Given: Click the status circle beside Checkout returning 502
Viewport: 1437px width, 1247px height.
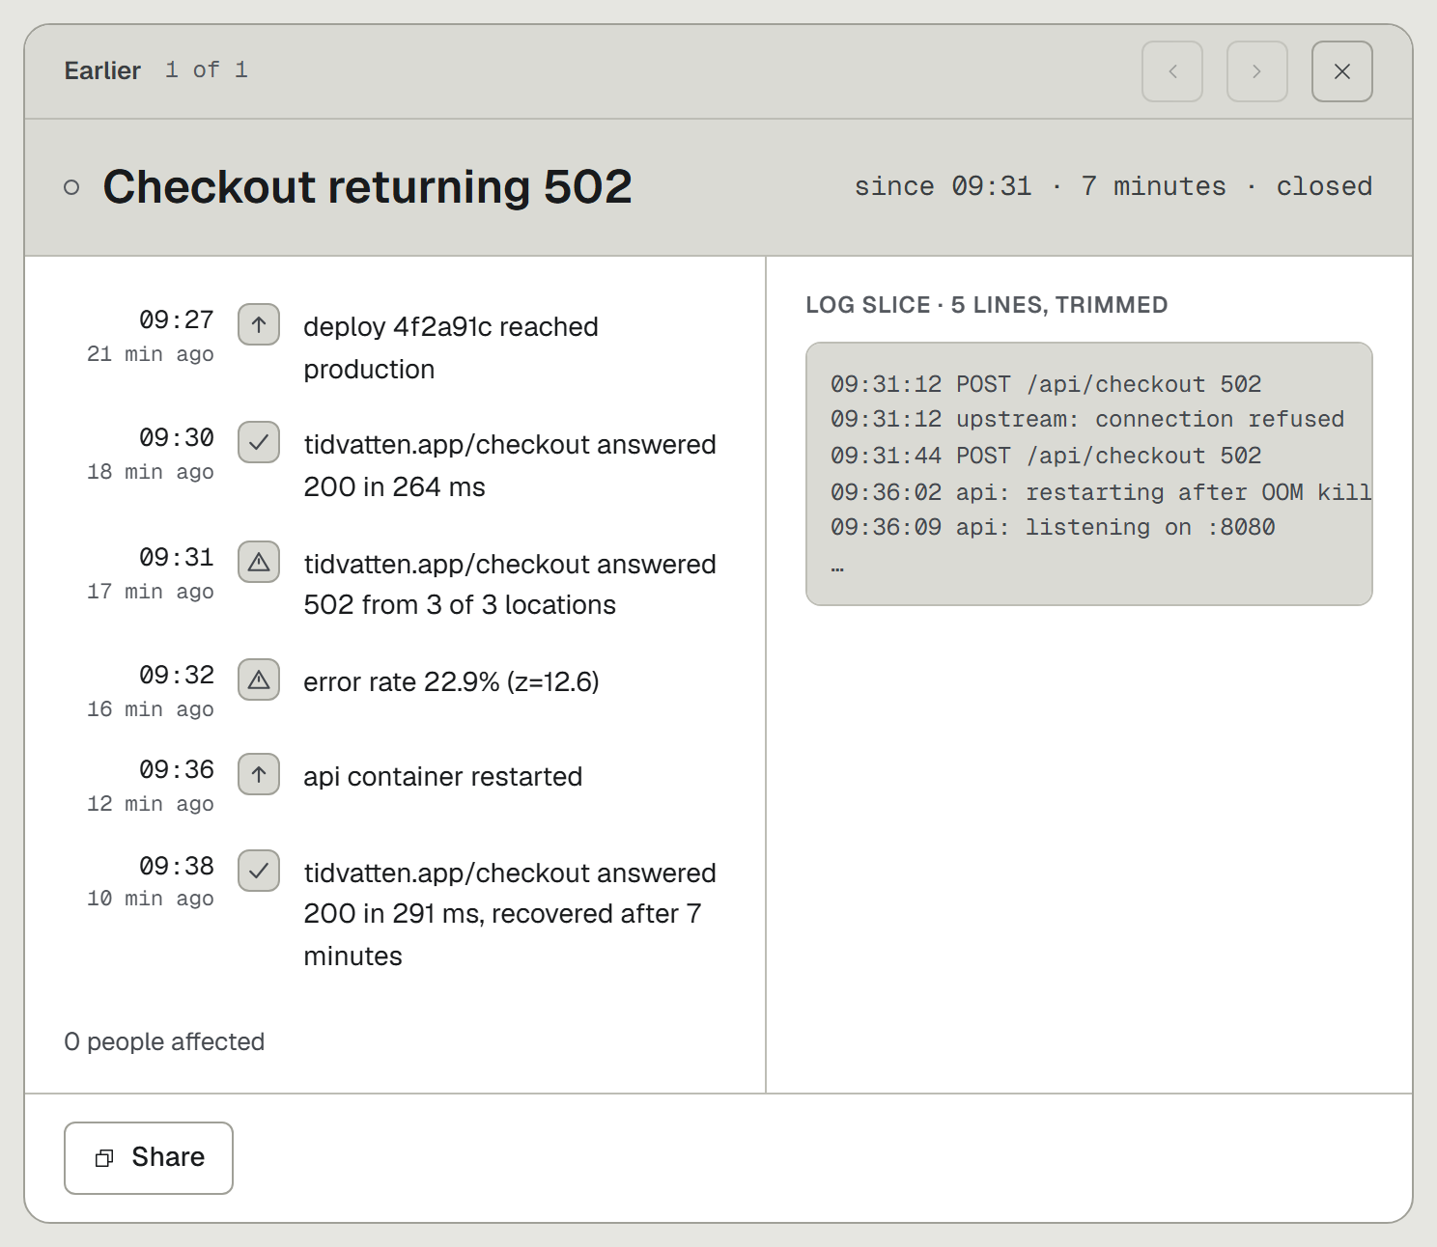Looking at the screenshot, I should pyautogui.click(x=71, y=187).
